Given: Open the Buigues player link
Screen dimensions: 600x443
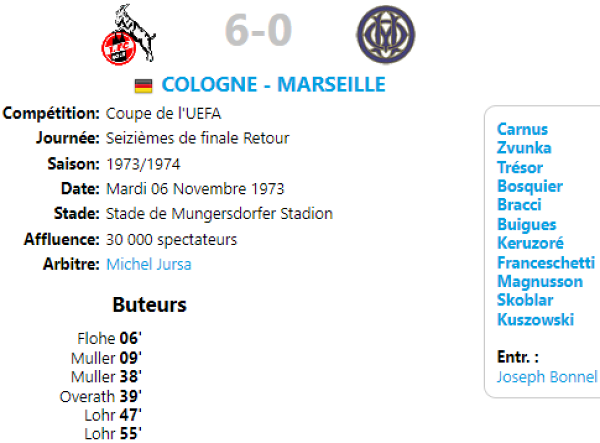Looking at the screenshot, I should coord(526,224).
